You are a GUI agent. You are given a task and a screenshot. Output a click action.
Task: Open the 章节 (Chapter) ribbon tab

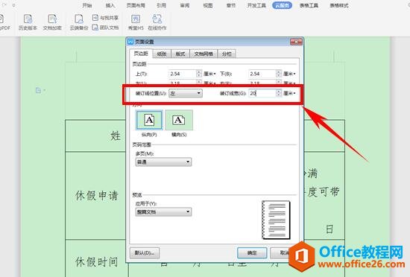pos(231,5)
